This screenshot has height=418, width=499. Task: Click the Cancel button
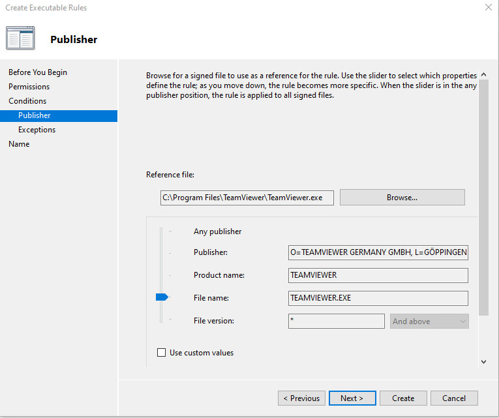tap(454, 398)
